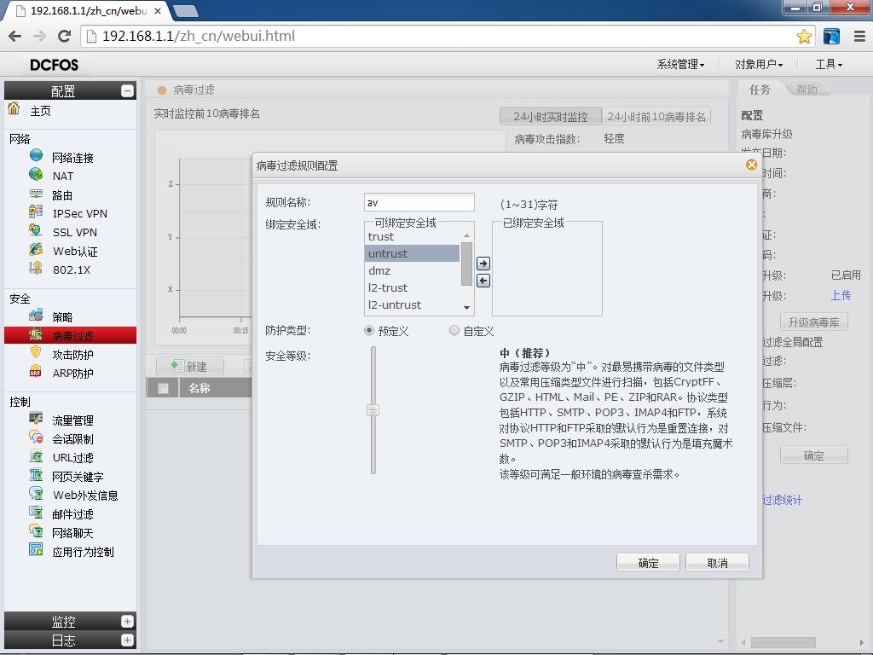
Task: Click the 会话限制 icon
Action: pyautogui.click(x=36, y=438)
